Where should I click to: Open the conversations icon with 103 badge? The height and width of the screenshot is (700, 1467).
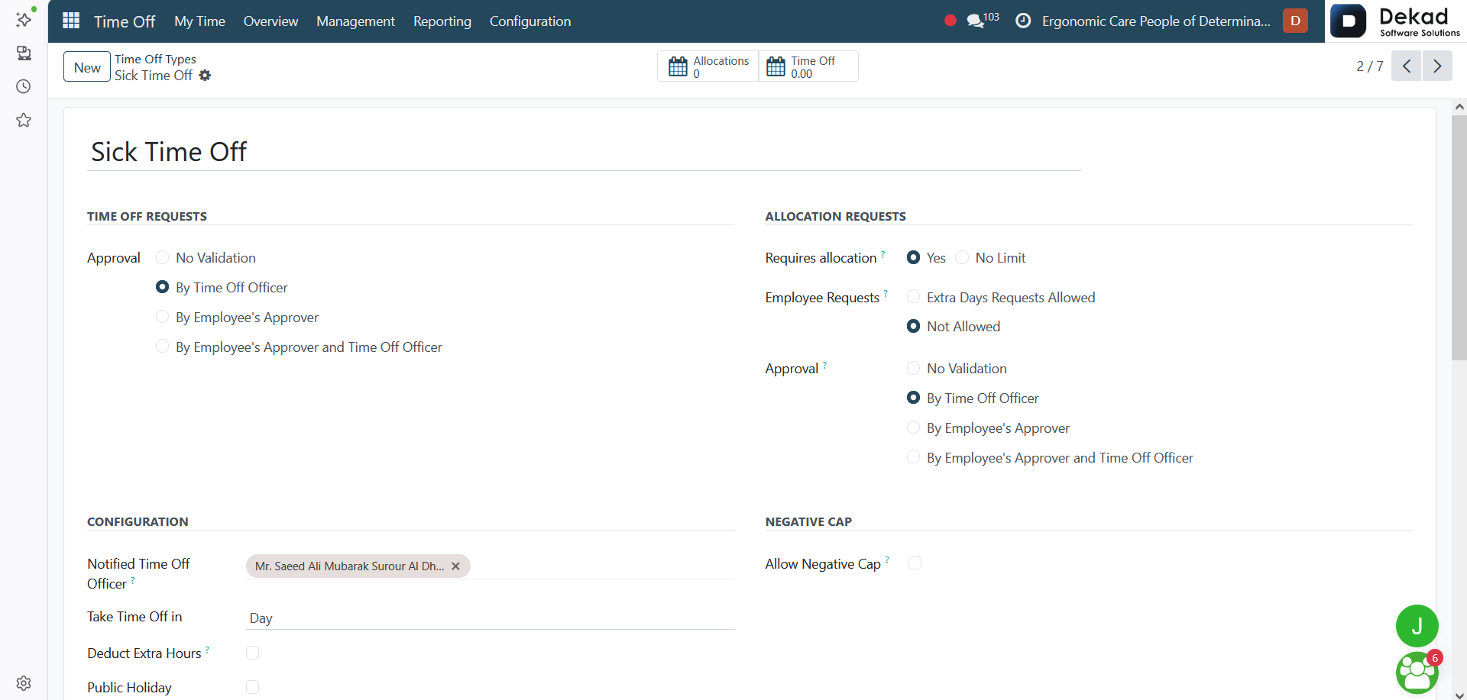983,21
